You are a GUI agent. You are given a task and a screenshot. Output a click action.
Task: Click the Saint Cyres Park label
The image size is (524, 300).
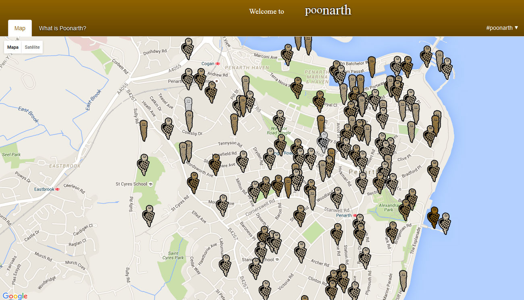[x=173, y=255]
